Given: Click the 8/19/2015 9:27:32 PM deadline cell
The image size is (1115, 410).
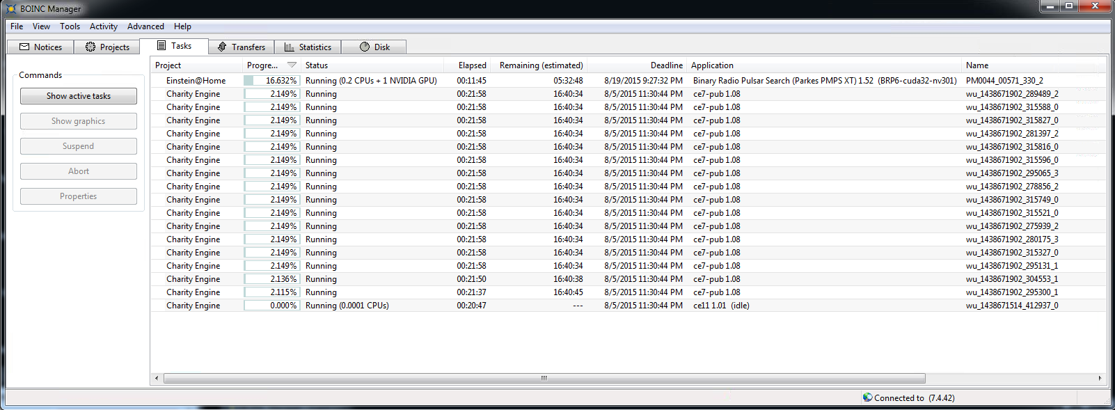Looking at the screenshot, I should pyautogui.click(x=644, y=81).
